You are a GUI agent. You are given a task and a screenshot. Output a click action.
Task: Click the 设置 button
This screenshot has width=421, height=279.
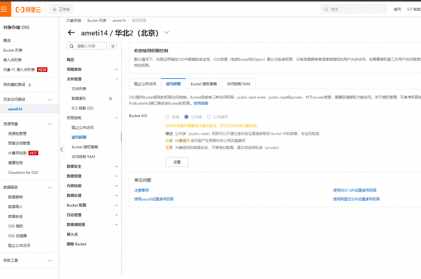tap(177, 162)
